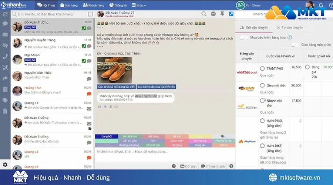Click the orange chat bubble in the Hoàng Thư row
Screen dimensions: 333x185
[89, 94]
